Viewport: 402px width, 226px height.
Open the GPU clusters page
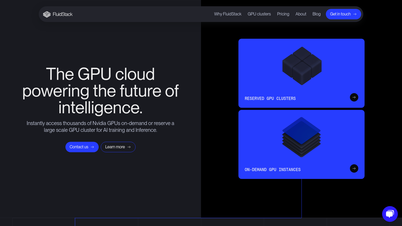click(259, 14)
